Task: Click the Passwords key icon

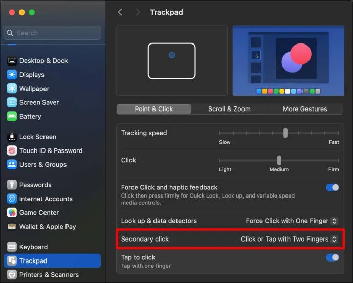Action: click(x=12, y=185)
